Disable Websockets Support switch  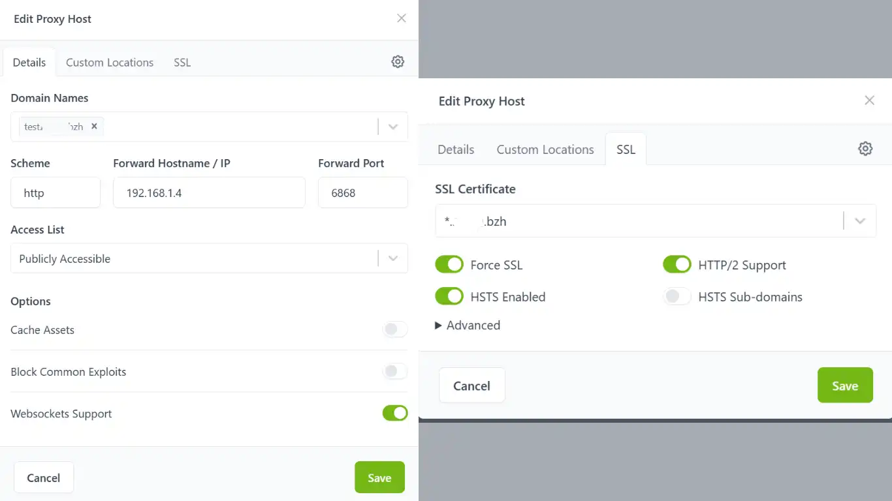pos(394,414)
